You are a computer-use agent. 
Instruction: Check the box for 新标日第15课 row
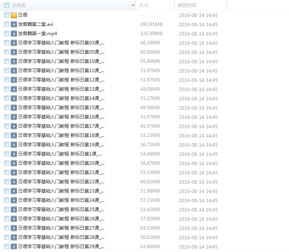[x=7, y=107]
